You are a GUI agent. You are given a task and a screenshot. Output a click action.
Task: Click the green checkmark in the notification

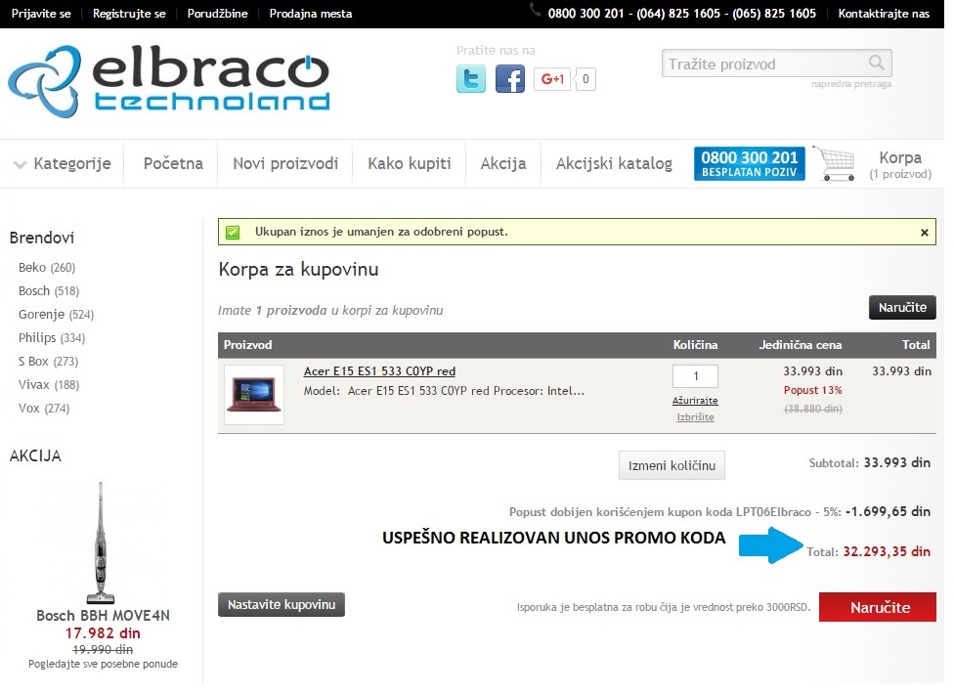tap(233, 233)
